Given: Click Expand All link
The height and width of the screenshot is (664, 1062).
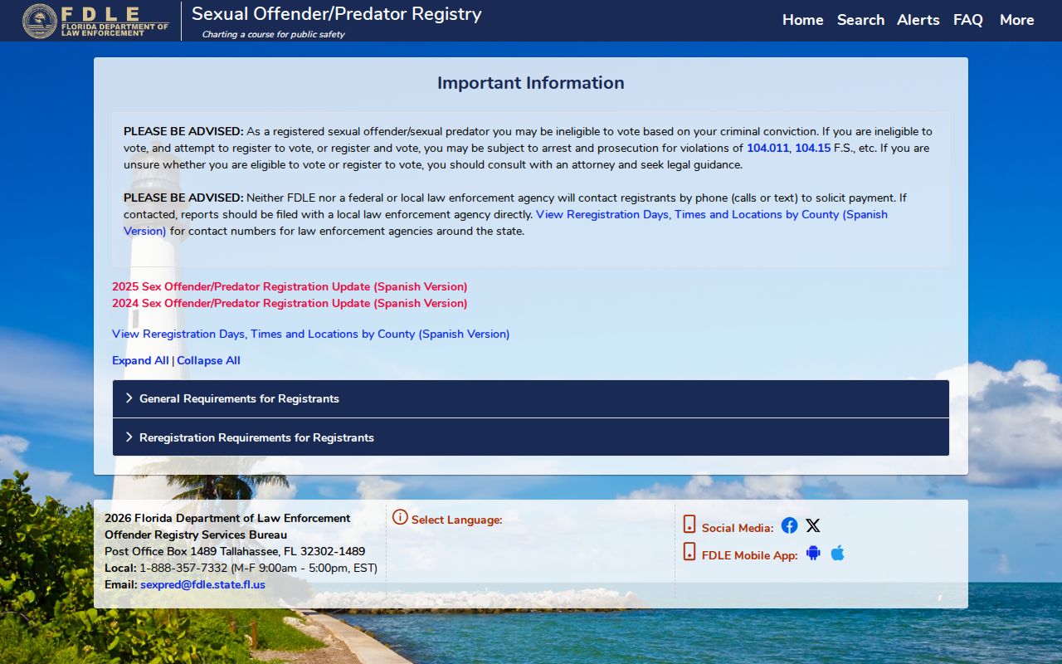Looking at the screenshot, I should [140, 360].
